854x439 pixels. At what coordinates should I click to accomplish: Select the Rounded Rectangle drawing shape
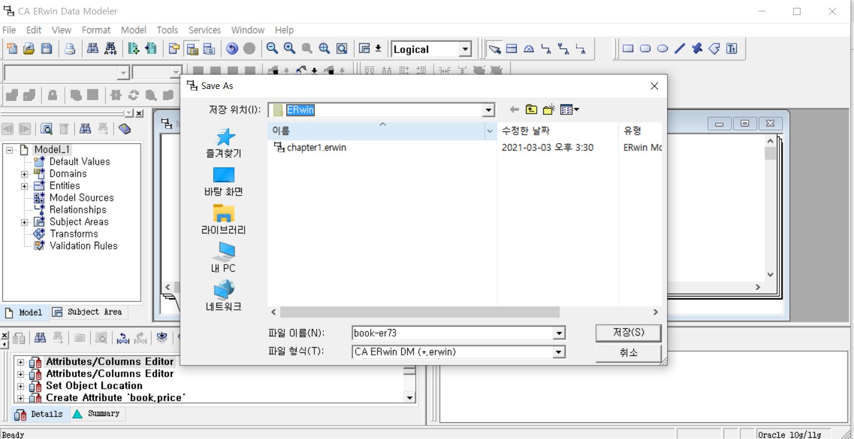pos(645,49)
